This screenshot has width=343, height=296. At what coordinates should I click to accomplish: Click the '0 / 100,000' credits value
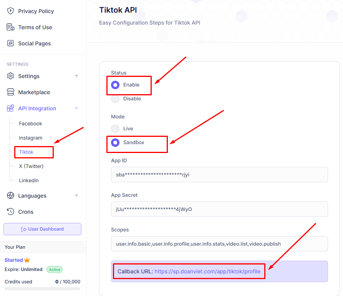[x=68, y=282]
